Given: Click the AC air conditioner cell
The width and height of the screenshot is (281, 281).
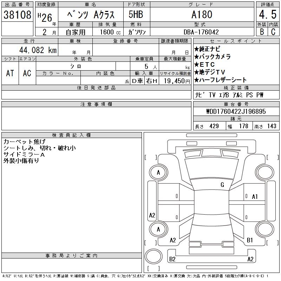Looking at the screenshot, I should (27, 73).
